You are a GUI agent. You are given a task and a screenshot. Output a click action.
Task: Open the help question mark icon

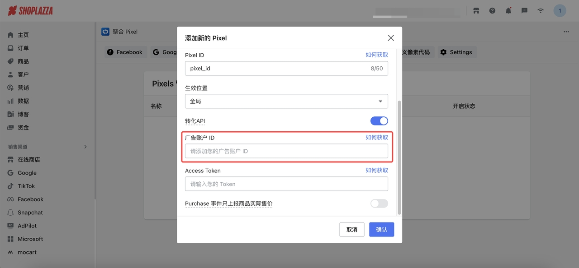492,11
